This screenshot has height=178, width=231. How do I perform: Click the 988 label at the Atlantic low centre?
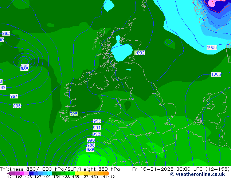click(24, 69)
